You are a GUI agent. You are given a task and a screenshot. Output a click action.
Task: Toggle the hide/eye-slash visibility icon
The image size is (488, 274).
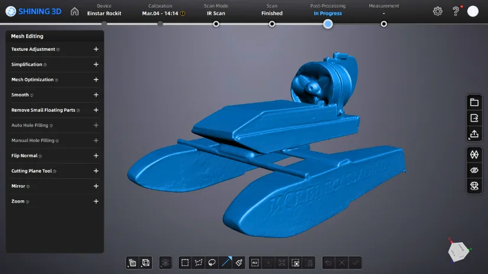474,170
